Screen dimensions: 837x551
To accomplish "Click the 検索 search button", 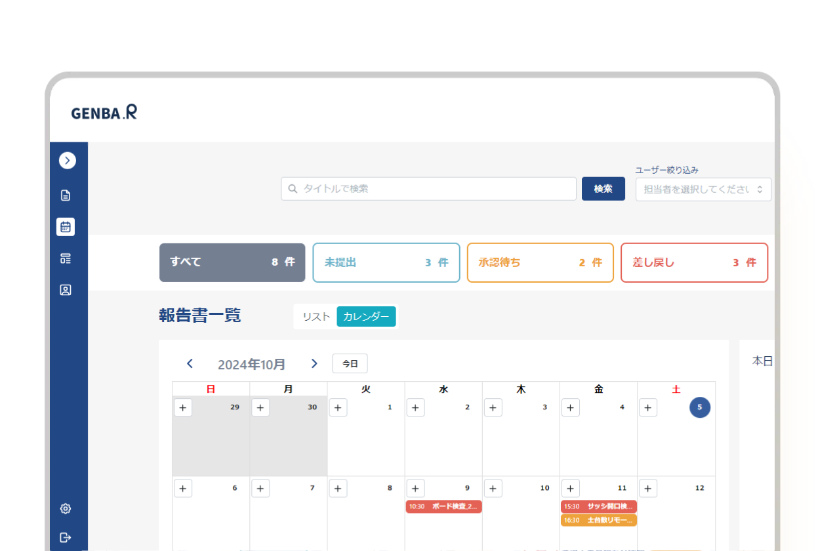I will pos(603,189).
